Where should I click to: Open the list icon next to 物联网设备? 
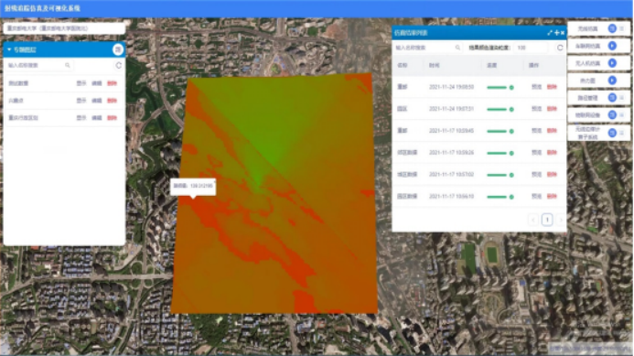pyautogui.click(x=622, y=115)
